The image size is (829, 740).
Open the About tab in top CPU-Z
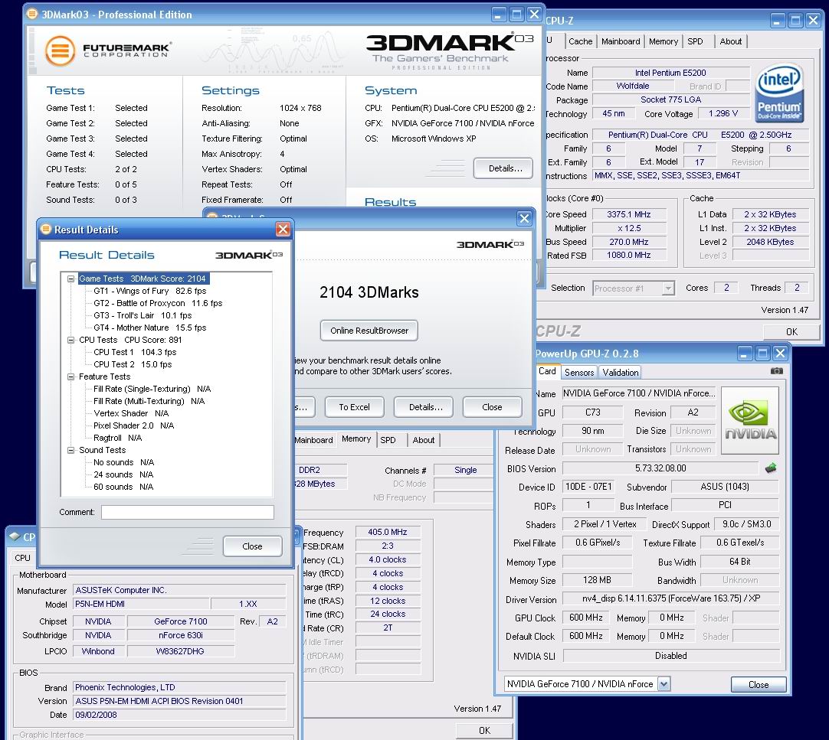(x=731, y=41)
